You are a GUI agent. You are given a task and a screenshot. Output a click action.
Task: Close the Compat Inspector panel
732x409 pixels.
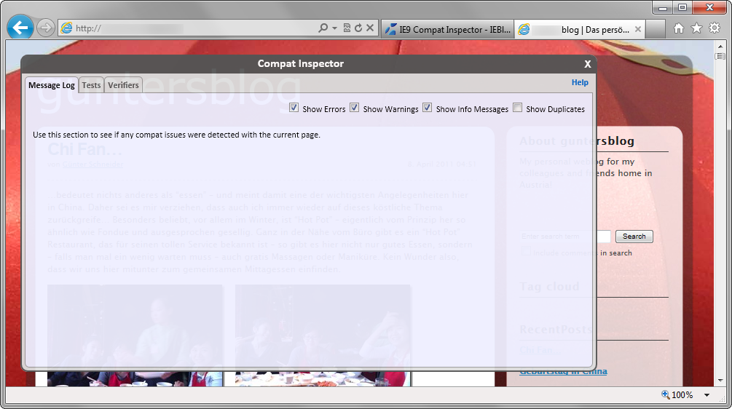[x=587, y=64]
